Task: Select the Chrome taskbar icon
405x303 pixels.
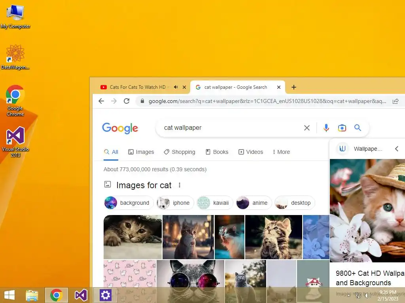Action: [x=56, y=295]
